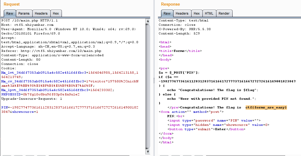Click the User-Agent header line

[68, 29]
